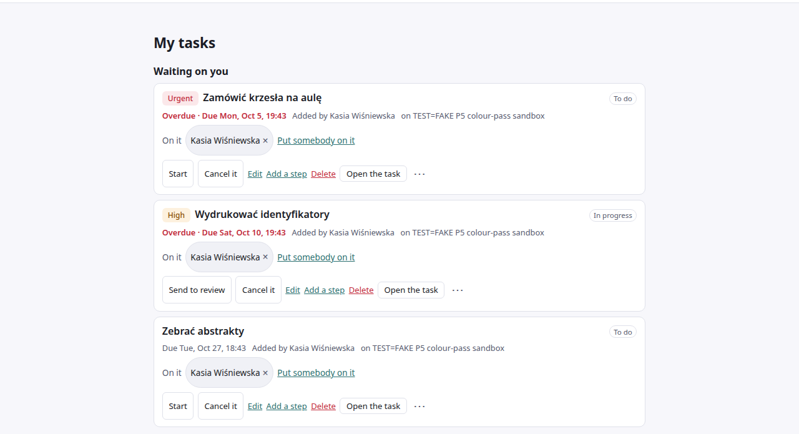Screen dimensions: 799x434
Task: Put somebody on Wydrukować identyfikatory
Action: (x=316, y=257)
